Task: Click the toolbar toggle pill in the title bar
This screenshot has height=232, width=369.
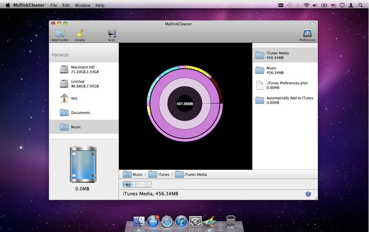Action: click(312, 23)
